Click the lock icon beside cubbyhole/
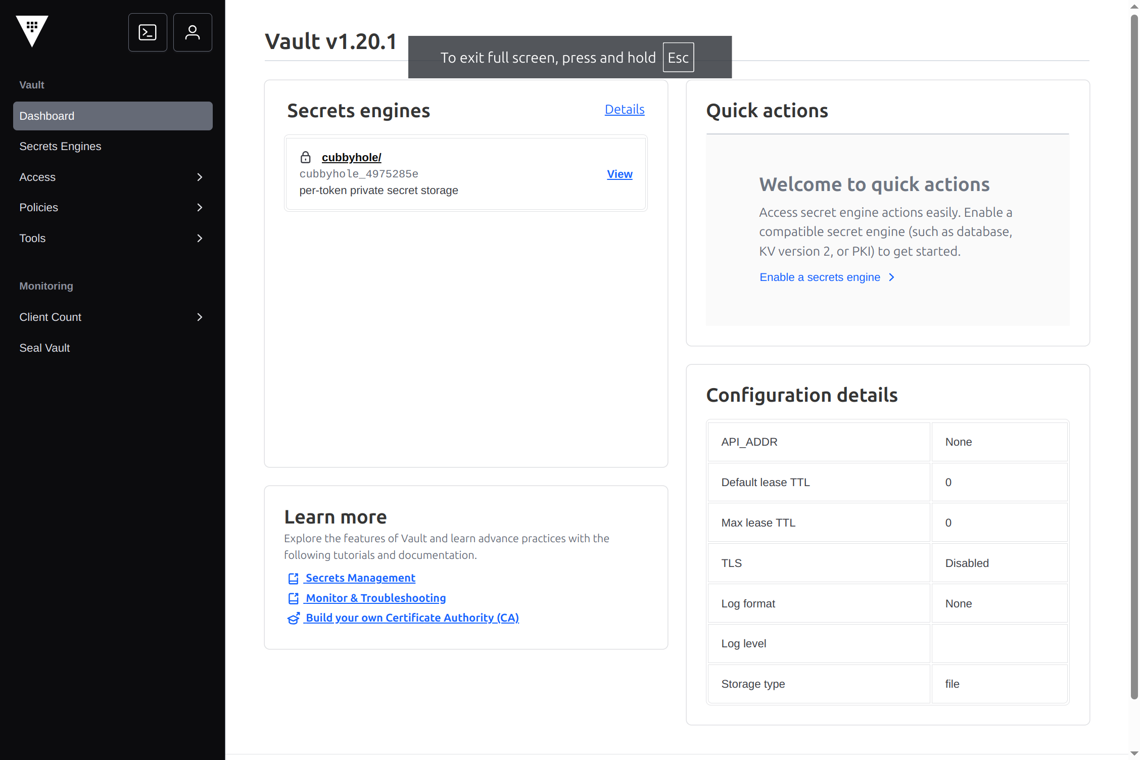The image size is (1140, 760). coord(306,157)
